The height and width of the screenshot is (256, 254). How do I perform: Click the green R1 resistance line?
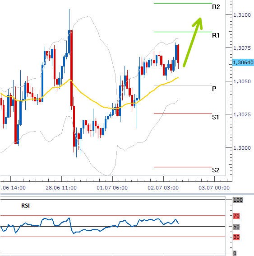pos(183,32)
